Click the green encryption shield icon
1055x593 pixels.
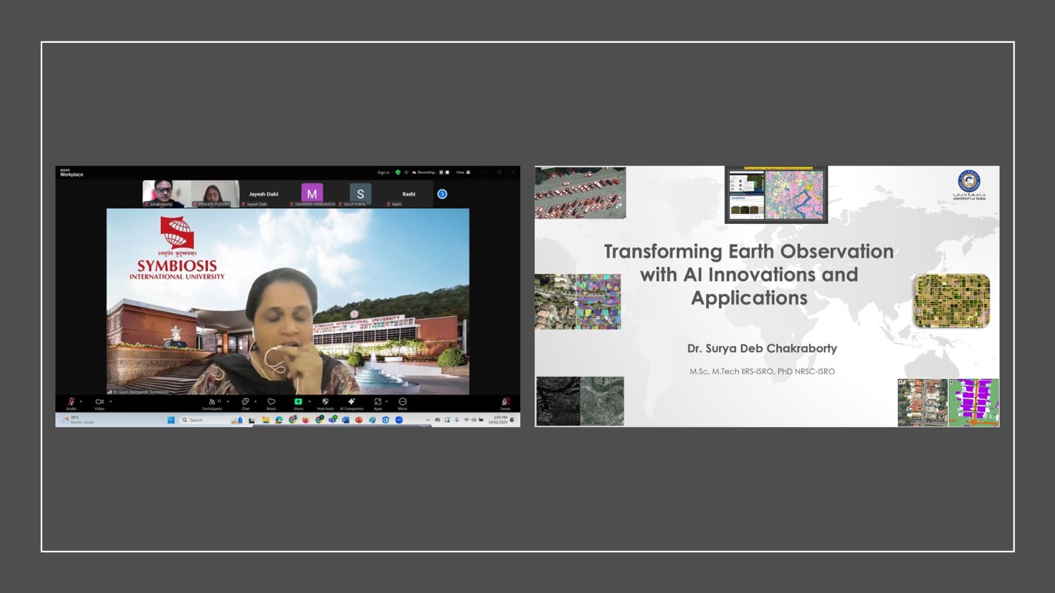[398, 173]
